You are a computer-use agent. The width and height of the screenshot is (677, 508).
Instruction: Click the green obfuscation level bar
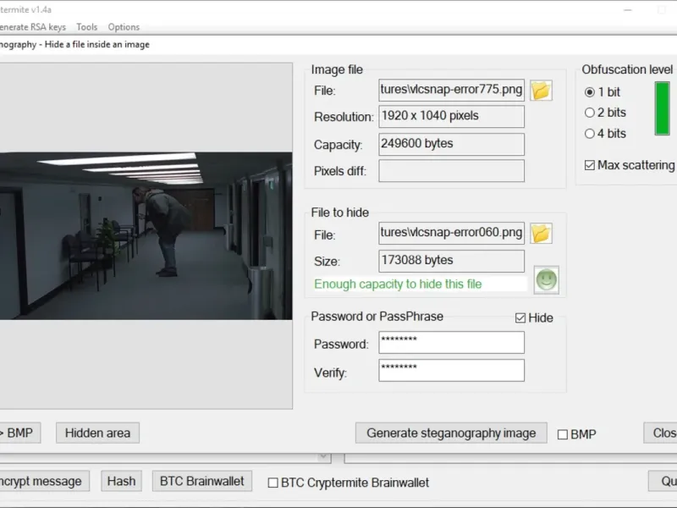662,108
